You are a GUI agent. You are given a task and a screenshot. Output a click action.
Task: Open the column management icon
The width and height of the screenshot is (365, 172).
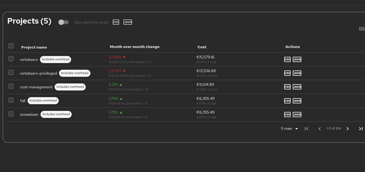[362, 29]
